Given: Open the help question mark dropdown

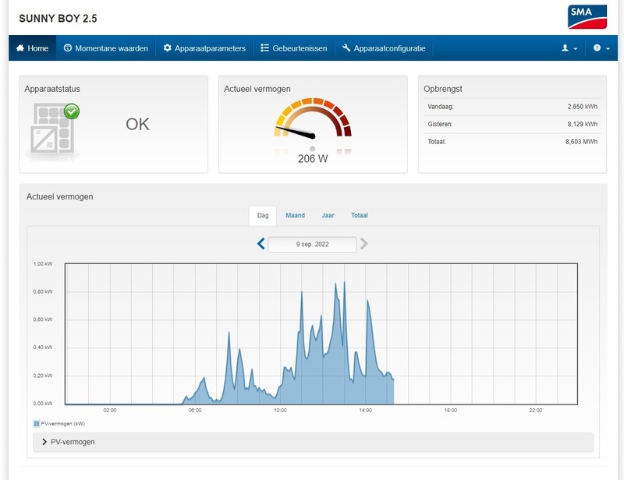Looking at the screenshot, I should coord(601,48).
